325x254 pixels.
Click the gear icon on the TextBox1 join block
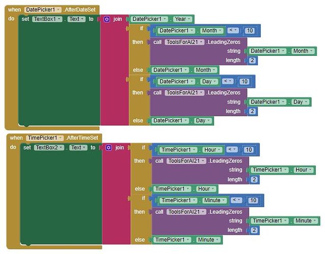[x=107, y=19]
